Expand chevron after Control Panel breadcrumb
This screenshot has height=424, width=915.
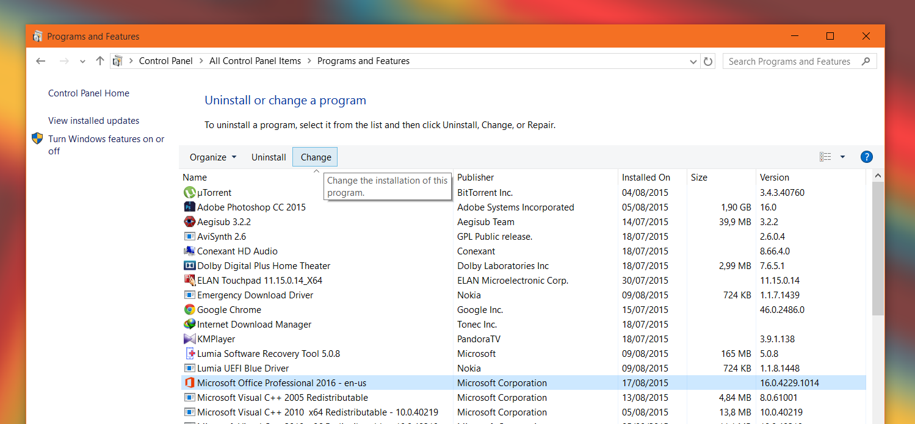click(x=201, y=61)
